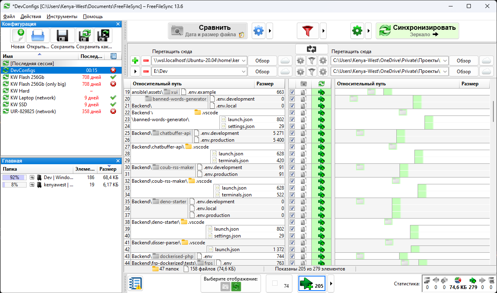Uncheck the checkbox for row 28 launch.json
Viewport: 497px width, 293px height.
pyautogui.click(x=292, y=154)
